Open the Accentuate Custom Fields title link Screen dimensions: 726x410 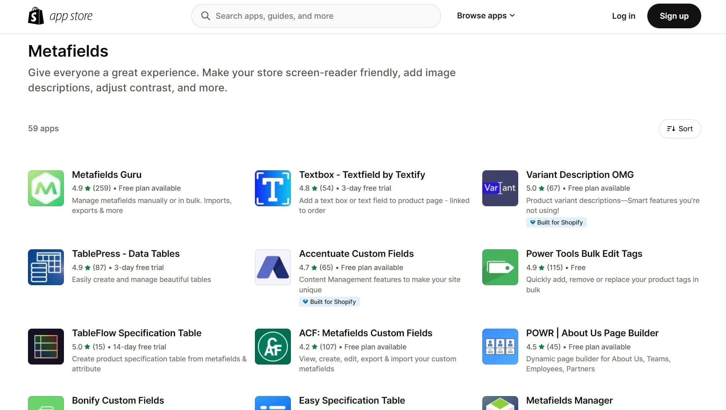(x=356, y=254)
